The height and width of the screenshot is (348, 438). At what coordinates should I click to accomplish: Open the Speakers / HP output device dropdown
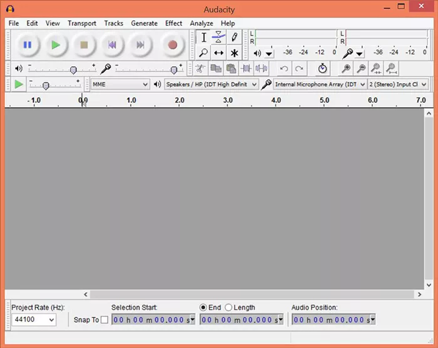click(211, 84)
